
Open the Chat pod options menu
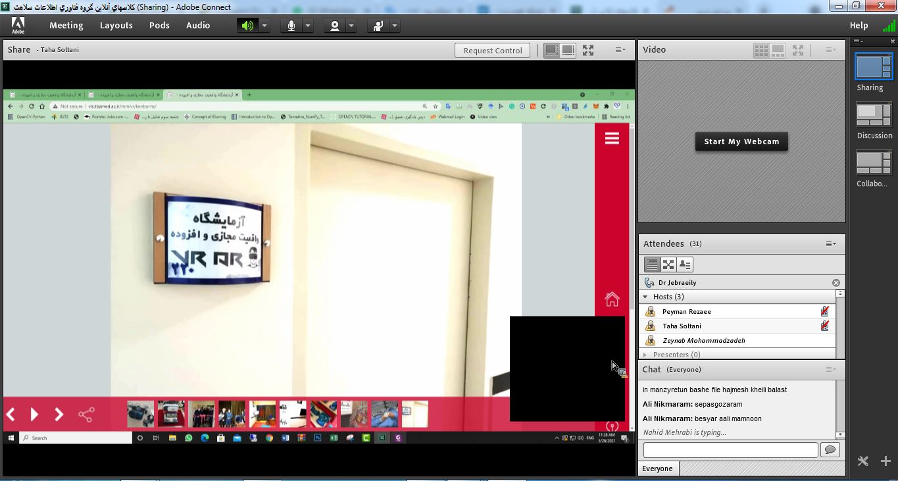(x=831, y=370)
